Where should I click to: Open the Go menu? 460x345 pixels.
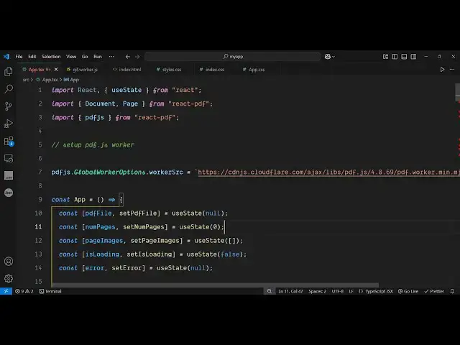click(85, 57)
